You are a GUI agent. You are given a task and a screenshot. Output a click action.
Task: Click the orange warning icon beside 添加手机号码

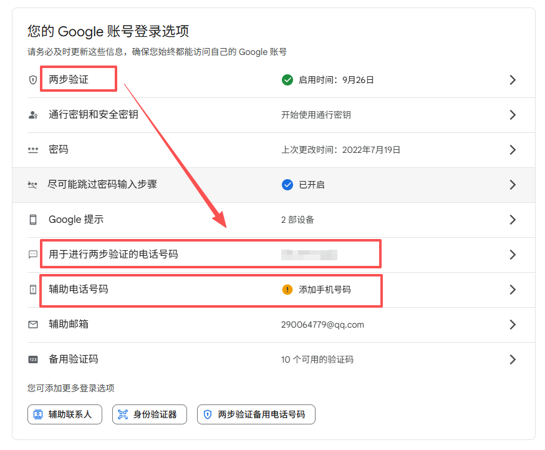(287, 290)
